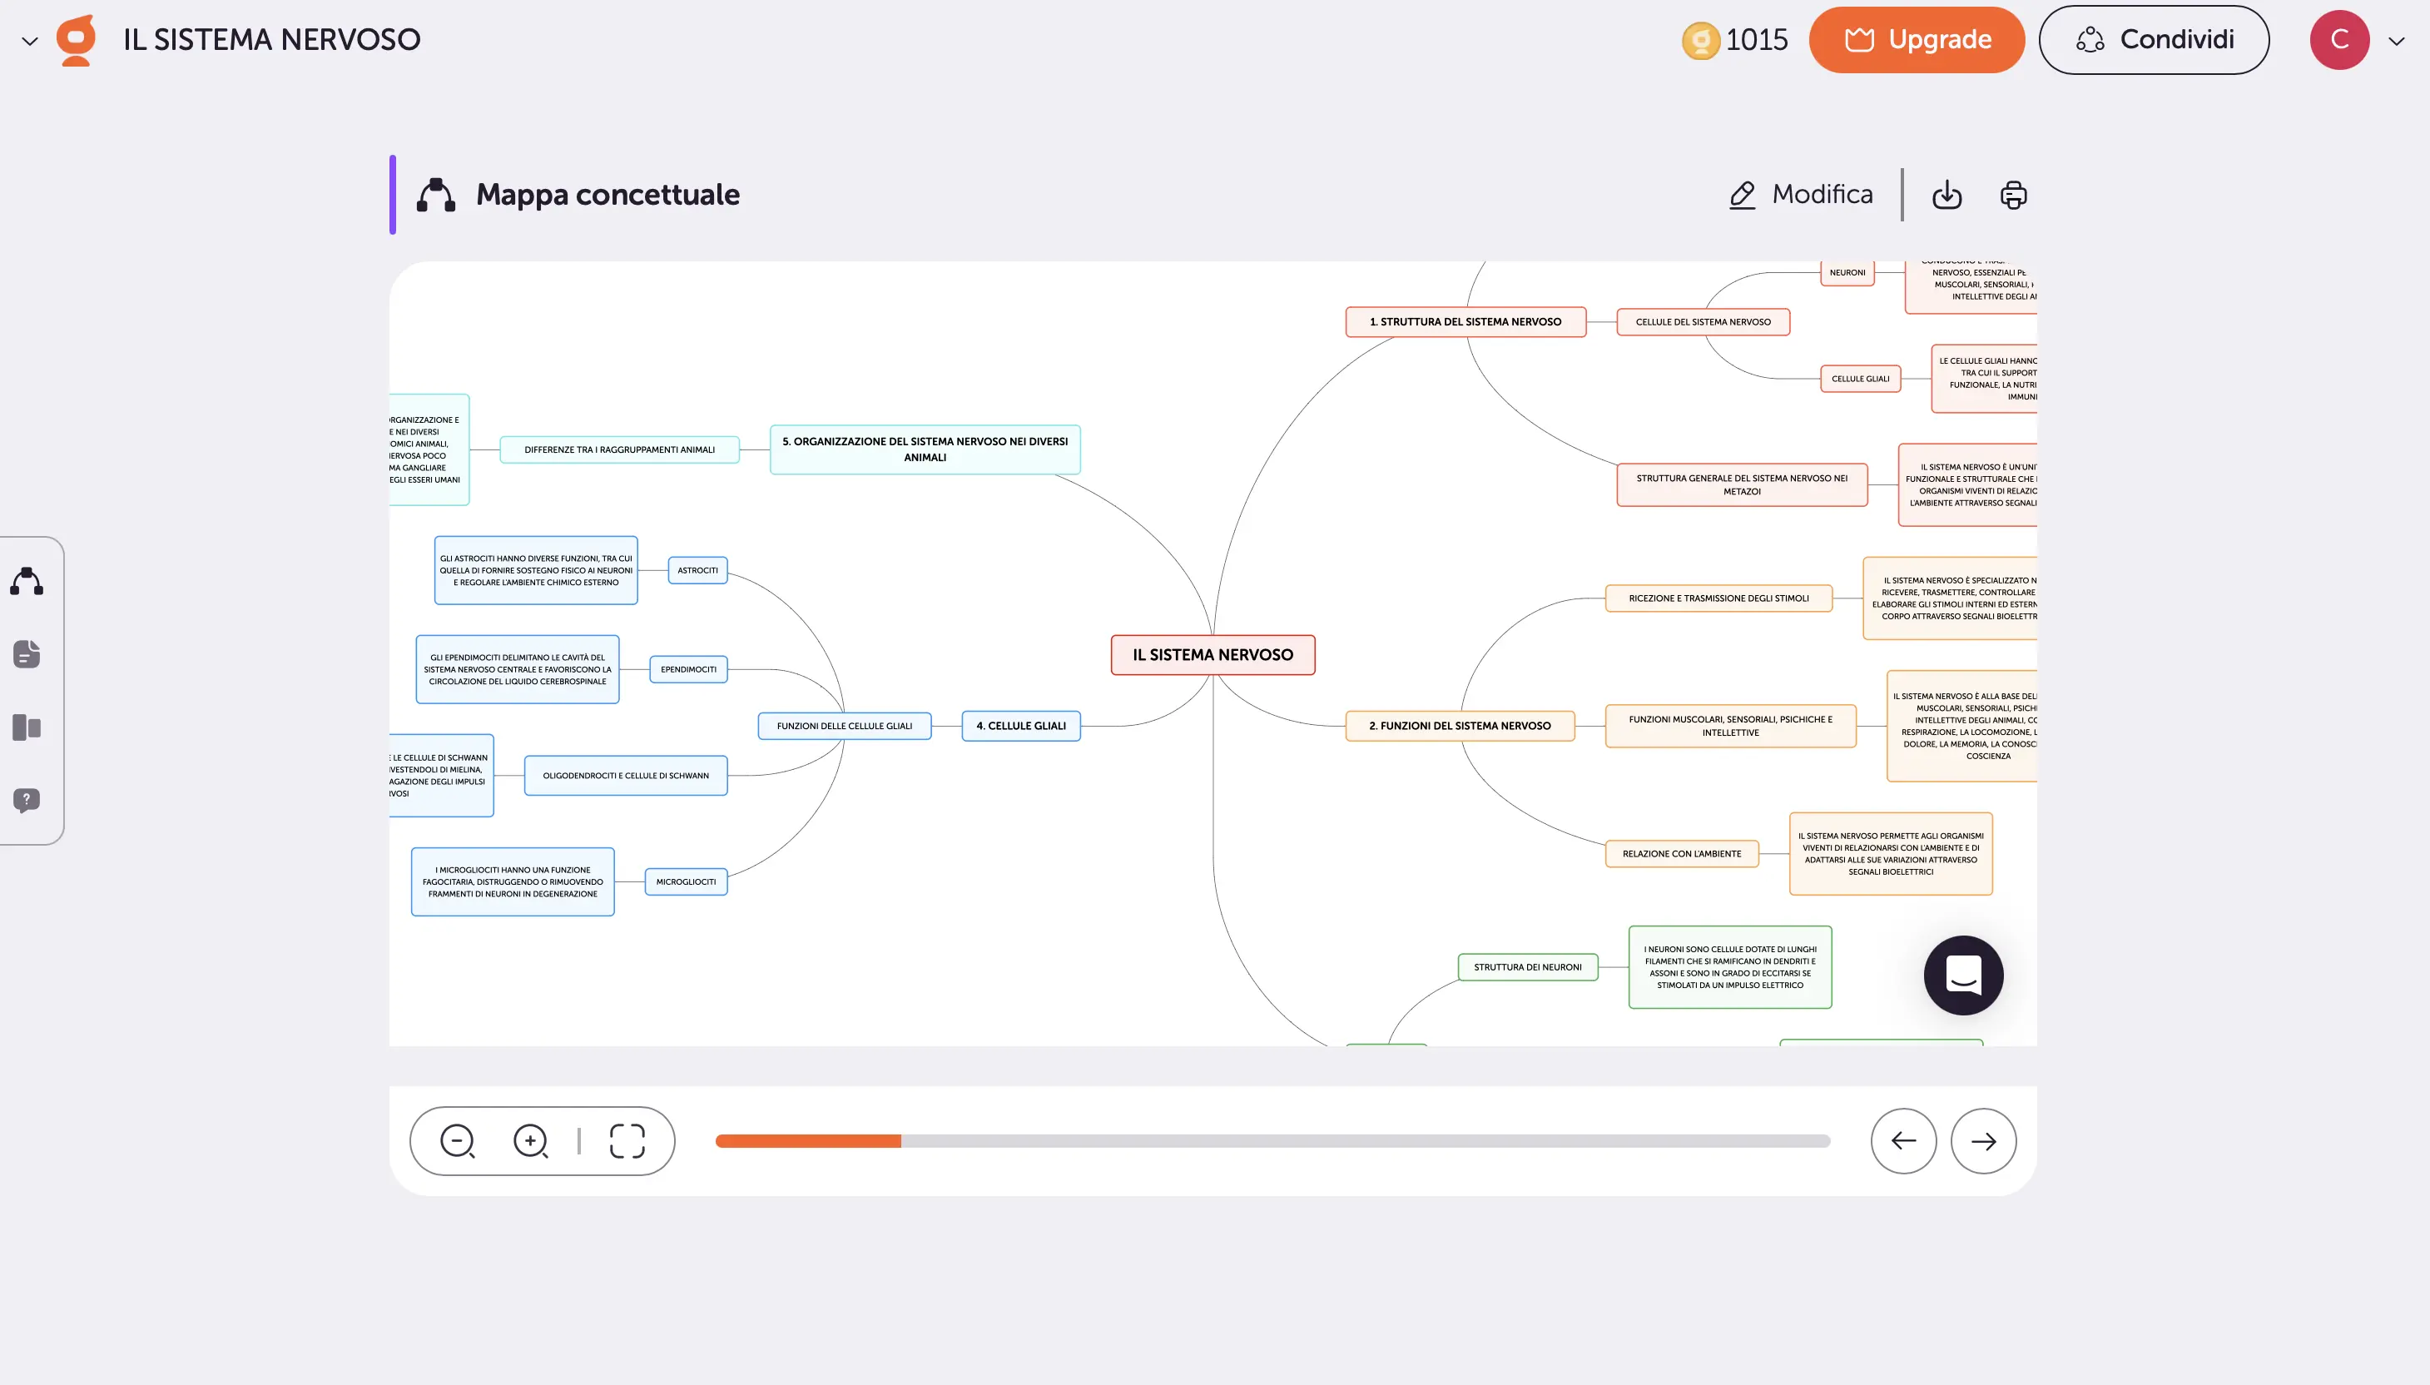The height and width of the screenshot is (1385, 2430).
Task: Collapse the header with the chevron beside the logo
Action: click(28, 39)
